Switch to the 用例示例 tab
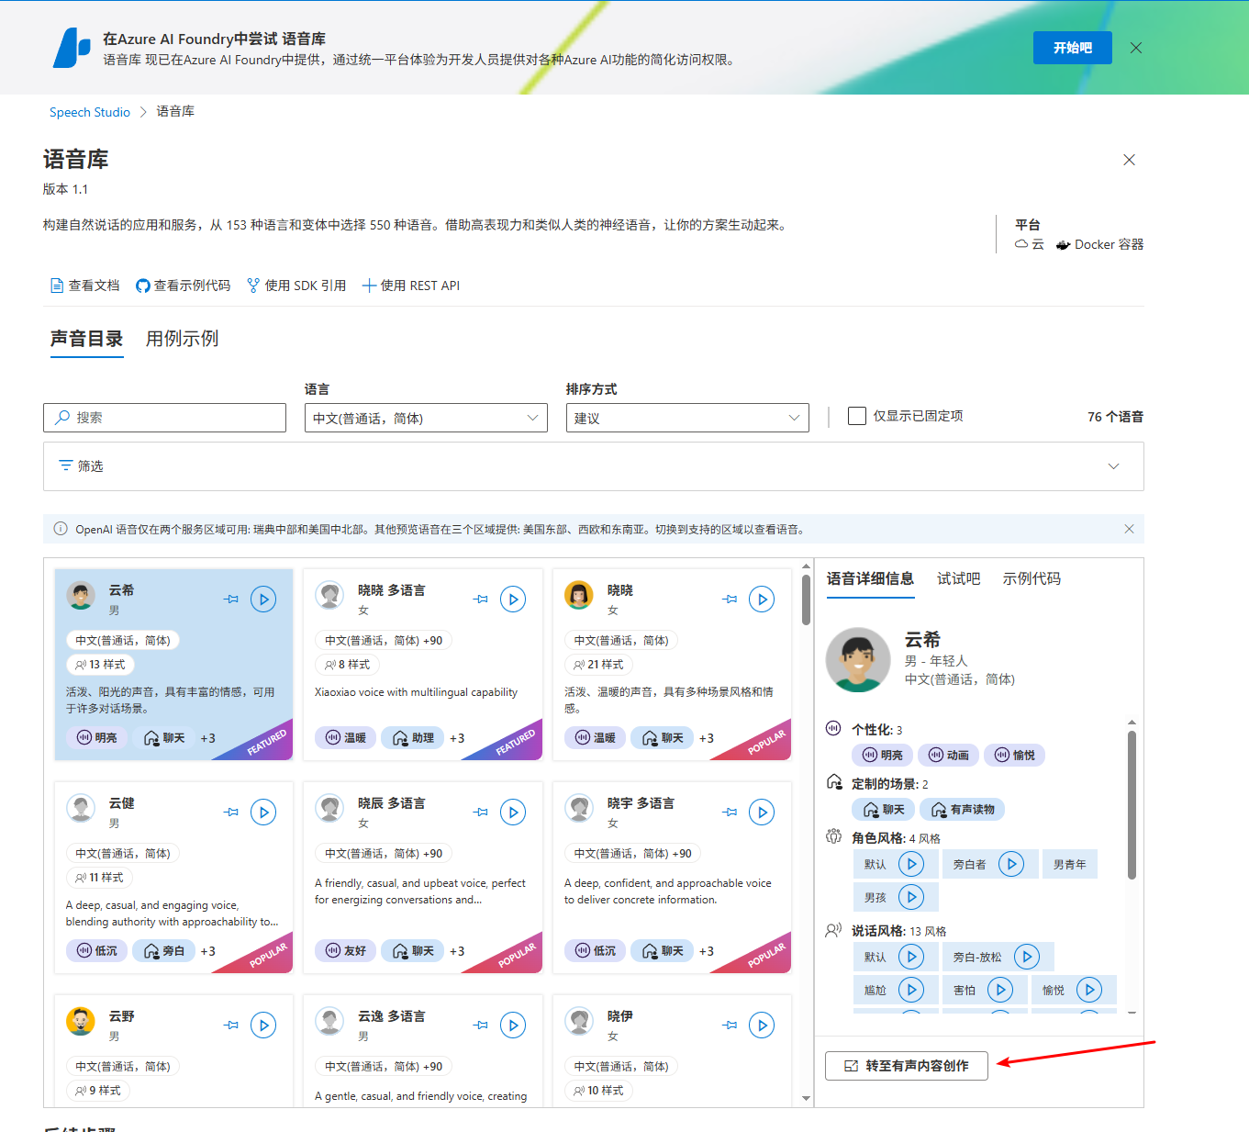The width and height of the screenshot is (1249, 1132). pos(182,339)
